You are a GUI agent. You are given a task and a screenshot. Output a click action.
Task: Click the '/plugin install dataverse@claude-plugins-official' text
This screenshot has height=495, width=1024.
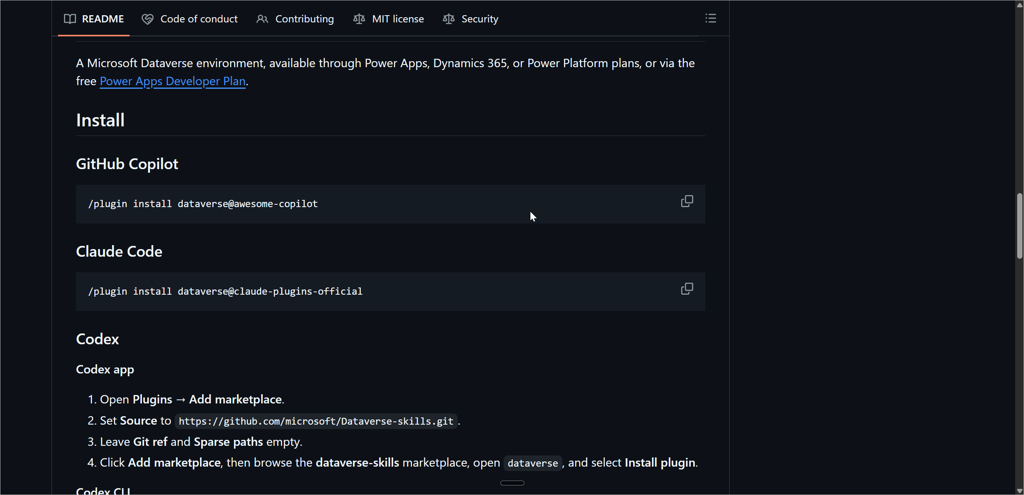pos(226,291)
